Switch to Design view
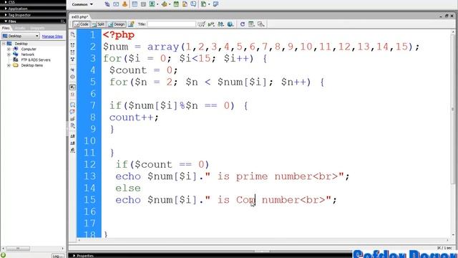458x258 pixels. point(117,24)
